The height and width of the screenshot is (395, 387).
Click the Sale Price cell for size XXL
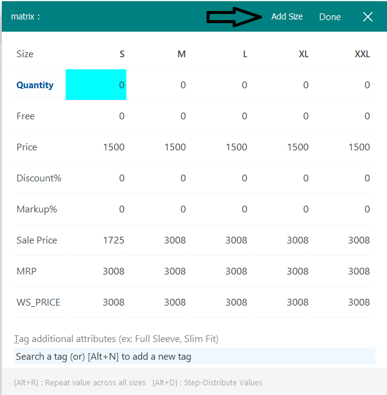(341, 240)
